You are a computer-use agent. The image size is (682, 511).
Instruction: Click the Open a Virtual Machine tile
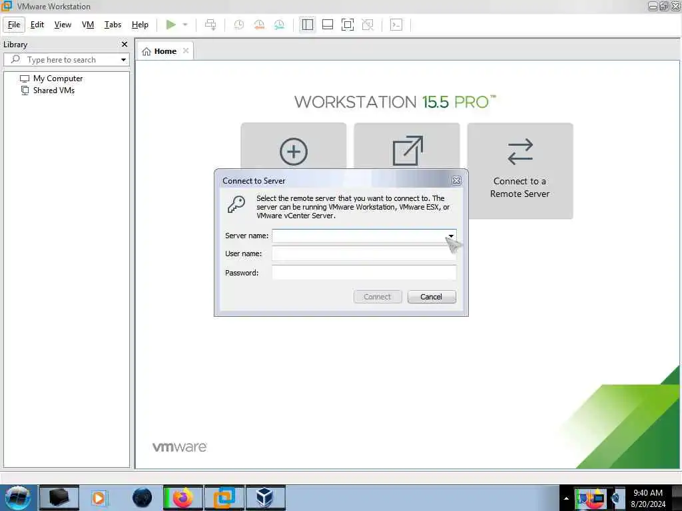point(407,147)
